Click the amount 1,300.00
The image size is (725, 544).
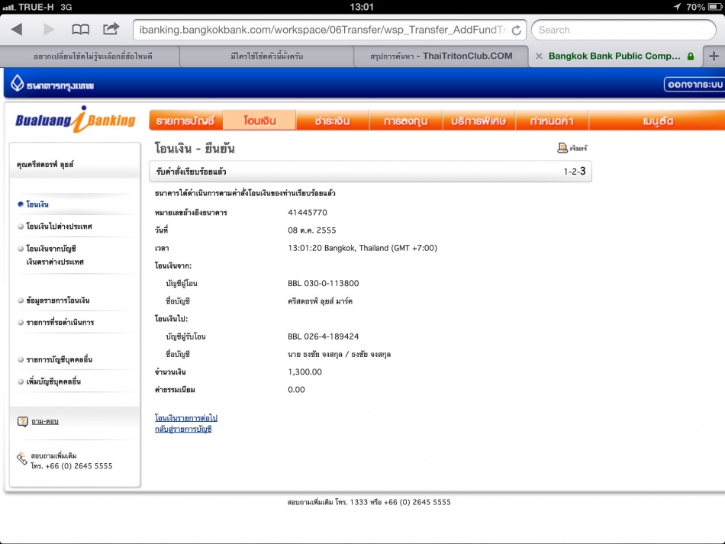tap(304, 372)
